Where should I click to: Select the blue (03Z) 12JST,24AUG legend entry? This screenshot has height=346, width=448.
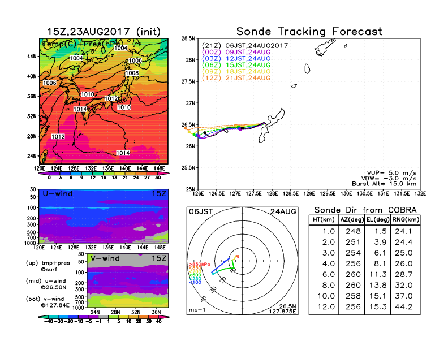pos(236,59)
